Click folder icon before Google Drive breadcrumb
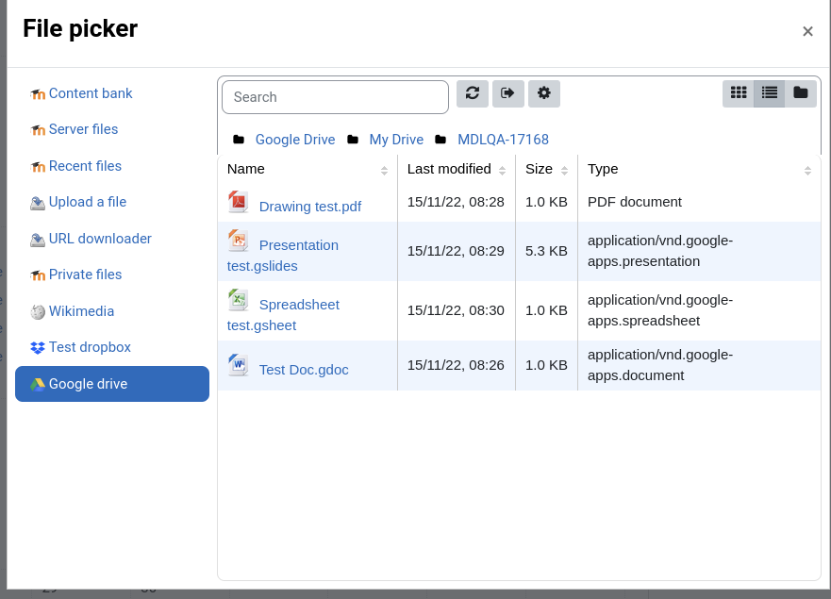 click(239, 140)
